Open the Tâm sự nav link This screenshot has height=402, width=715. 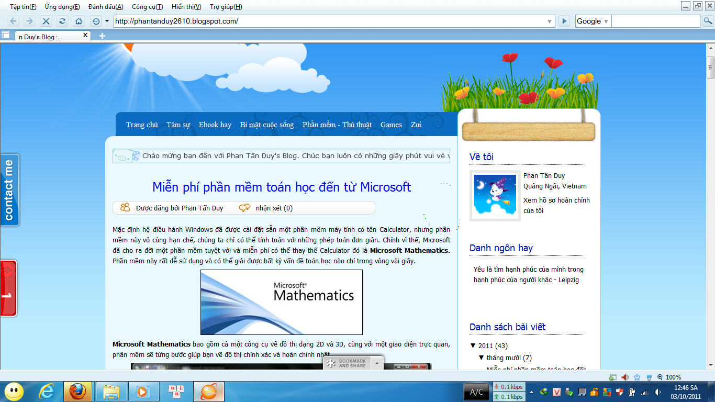pos(178,125)
